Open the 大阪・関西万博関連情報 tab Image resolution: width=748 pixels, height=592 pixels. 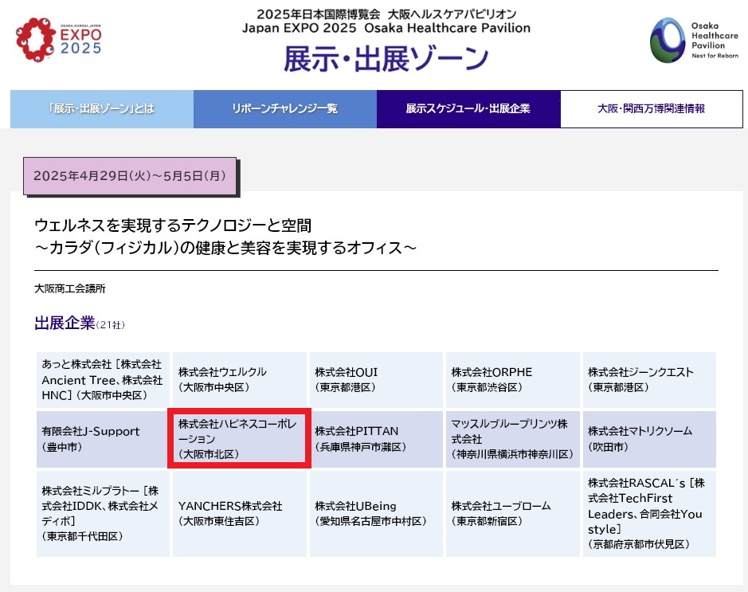(x=652, y=109)
